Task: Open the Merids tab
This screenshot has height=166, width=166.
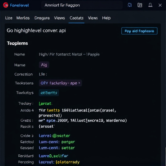Action: tap(23, 18)
